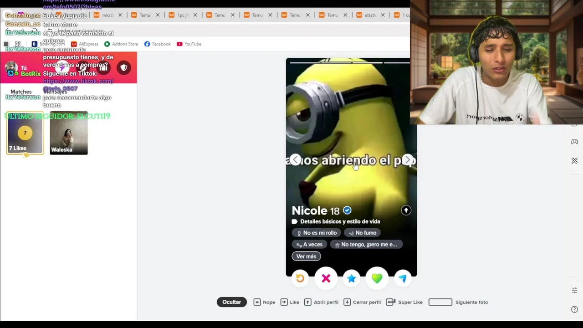The width and height of the screenshot is (583, 328).
Task: Click the gamepad icon in browser sidebar
Action: coord(574,142)
